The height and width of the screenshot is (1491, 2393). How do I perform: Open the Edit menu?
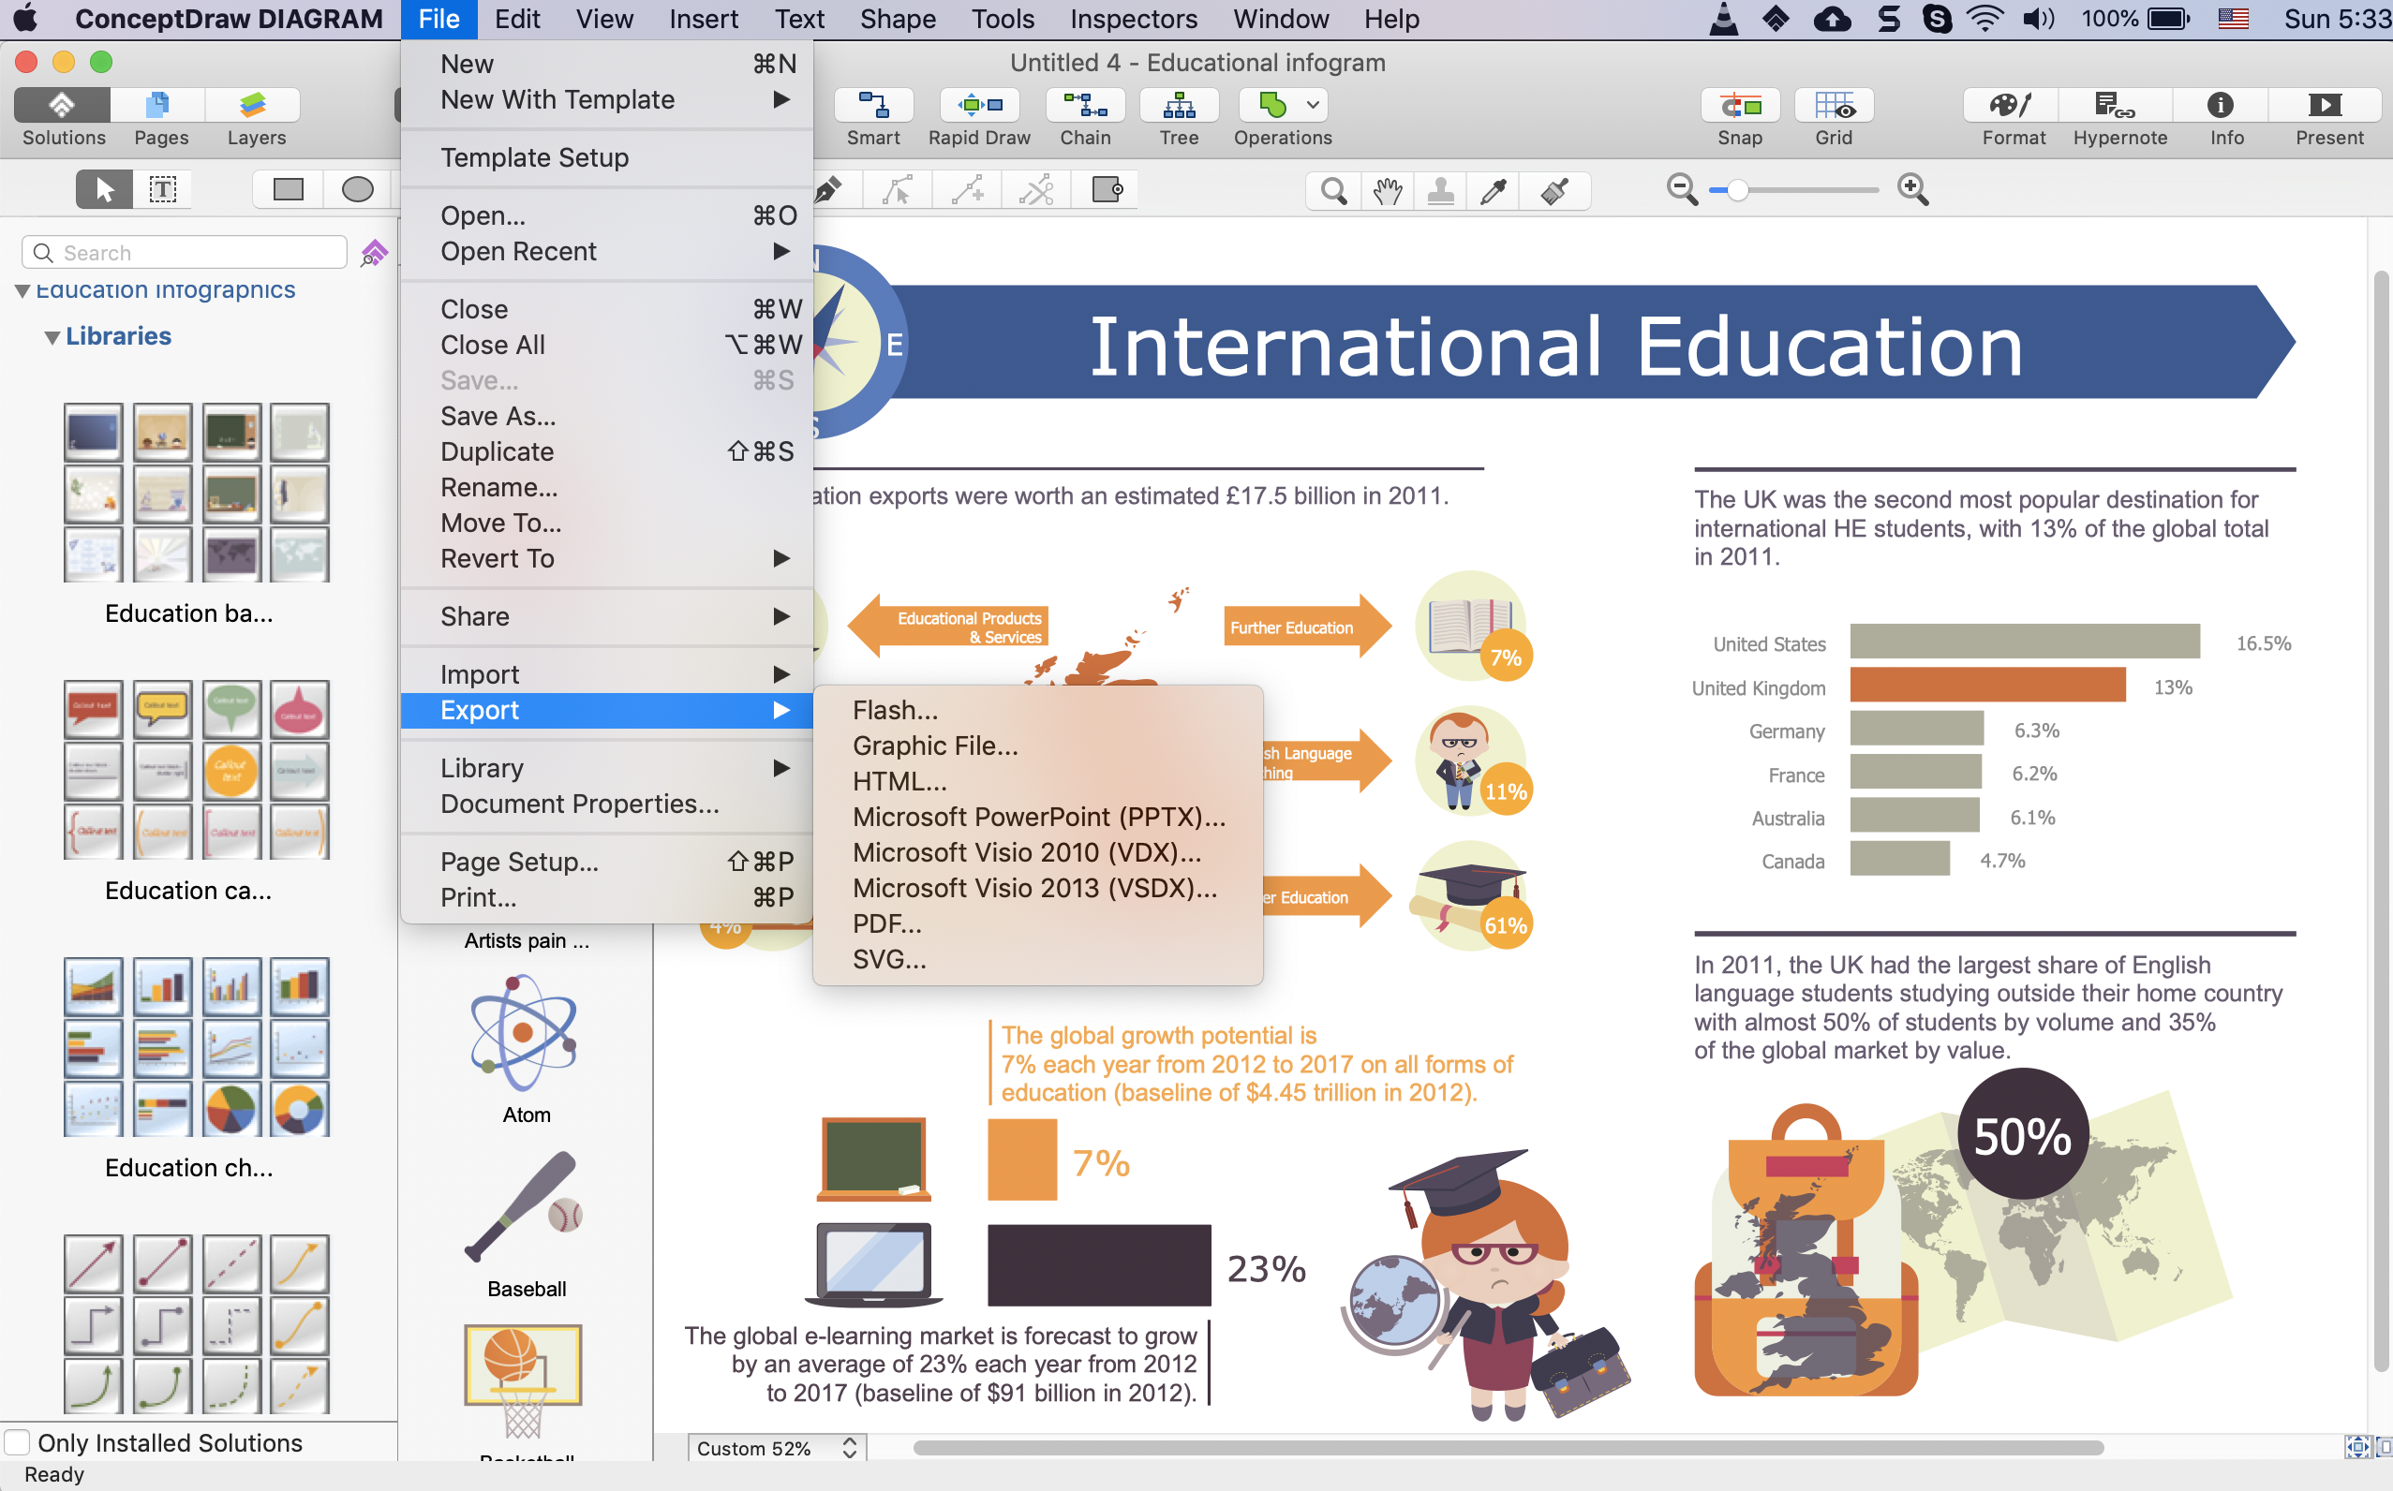point(517,19)
